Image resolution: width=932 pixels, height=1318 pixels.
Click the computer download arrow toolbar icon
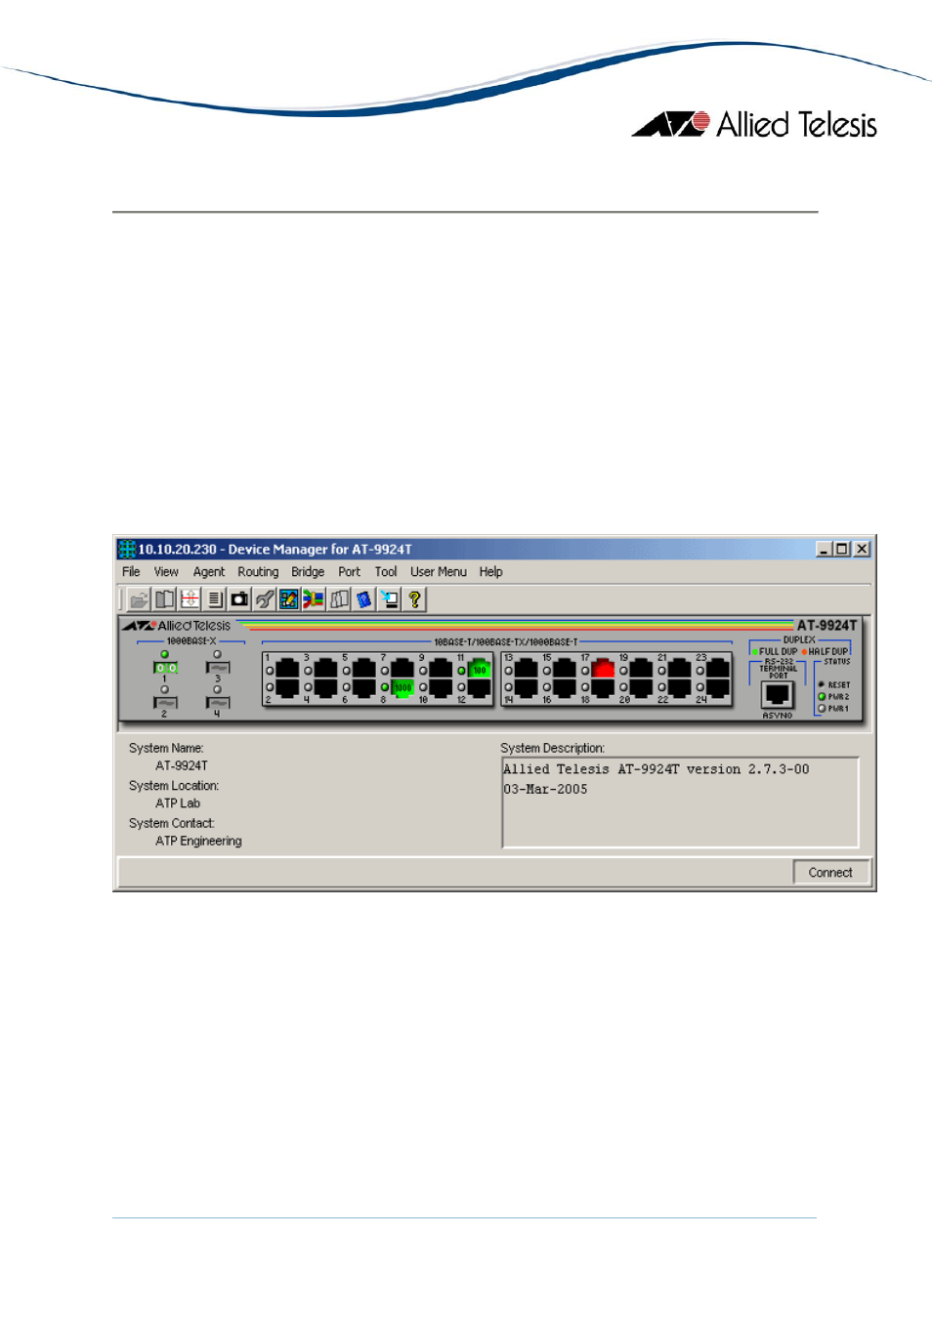tap(390, 599)
